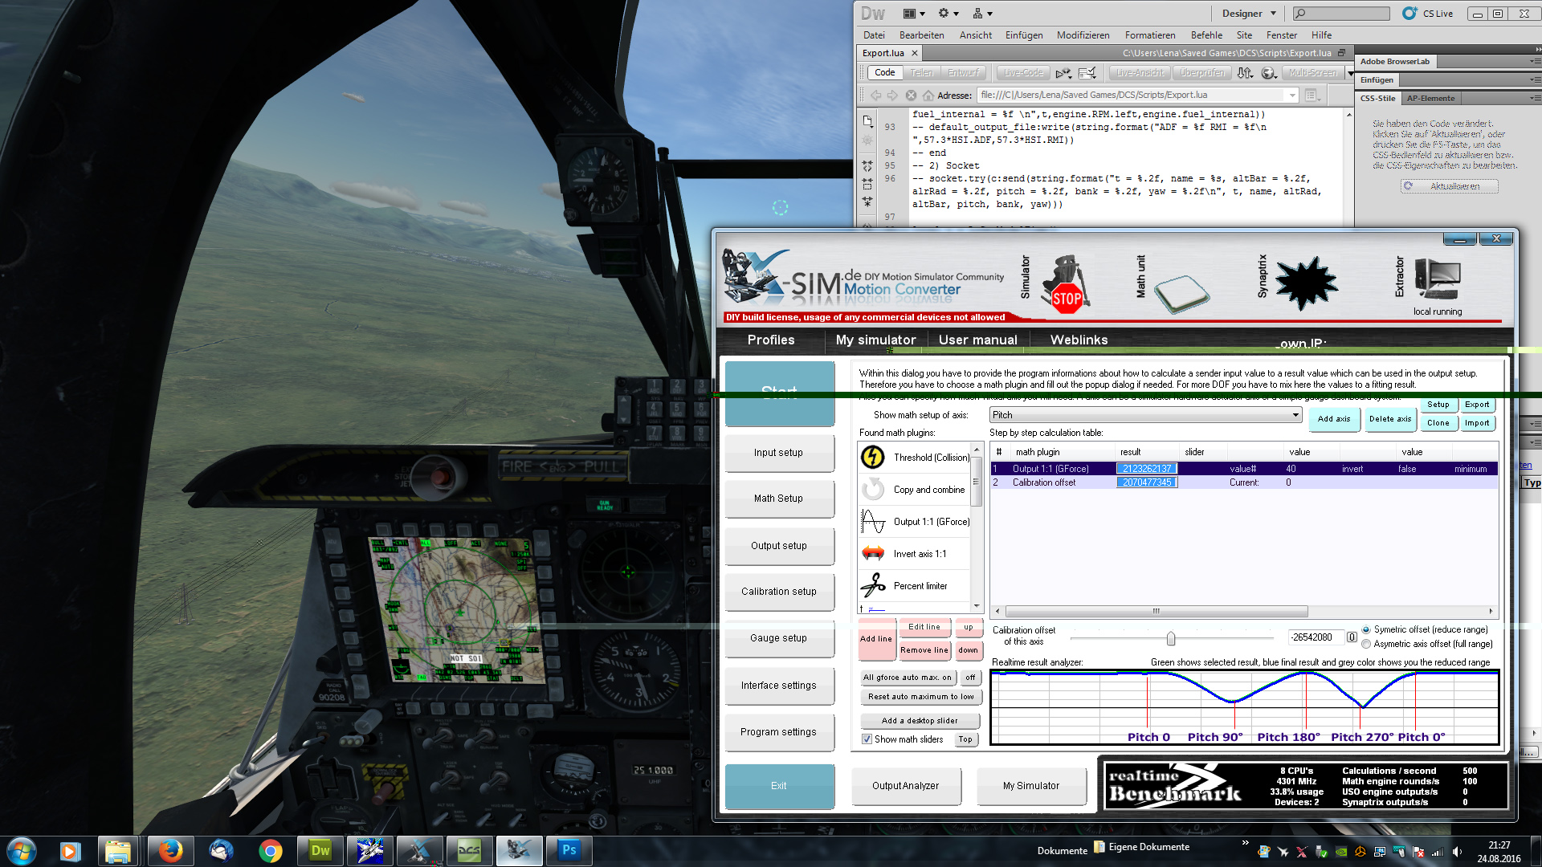Click the Calibration setup button
This screenshot has width=1542, height=867.
click(x=778, y=592)
